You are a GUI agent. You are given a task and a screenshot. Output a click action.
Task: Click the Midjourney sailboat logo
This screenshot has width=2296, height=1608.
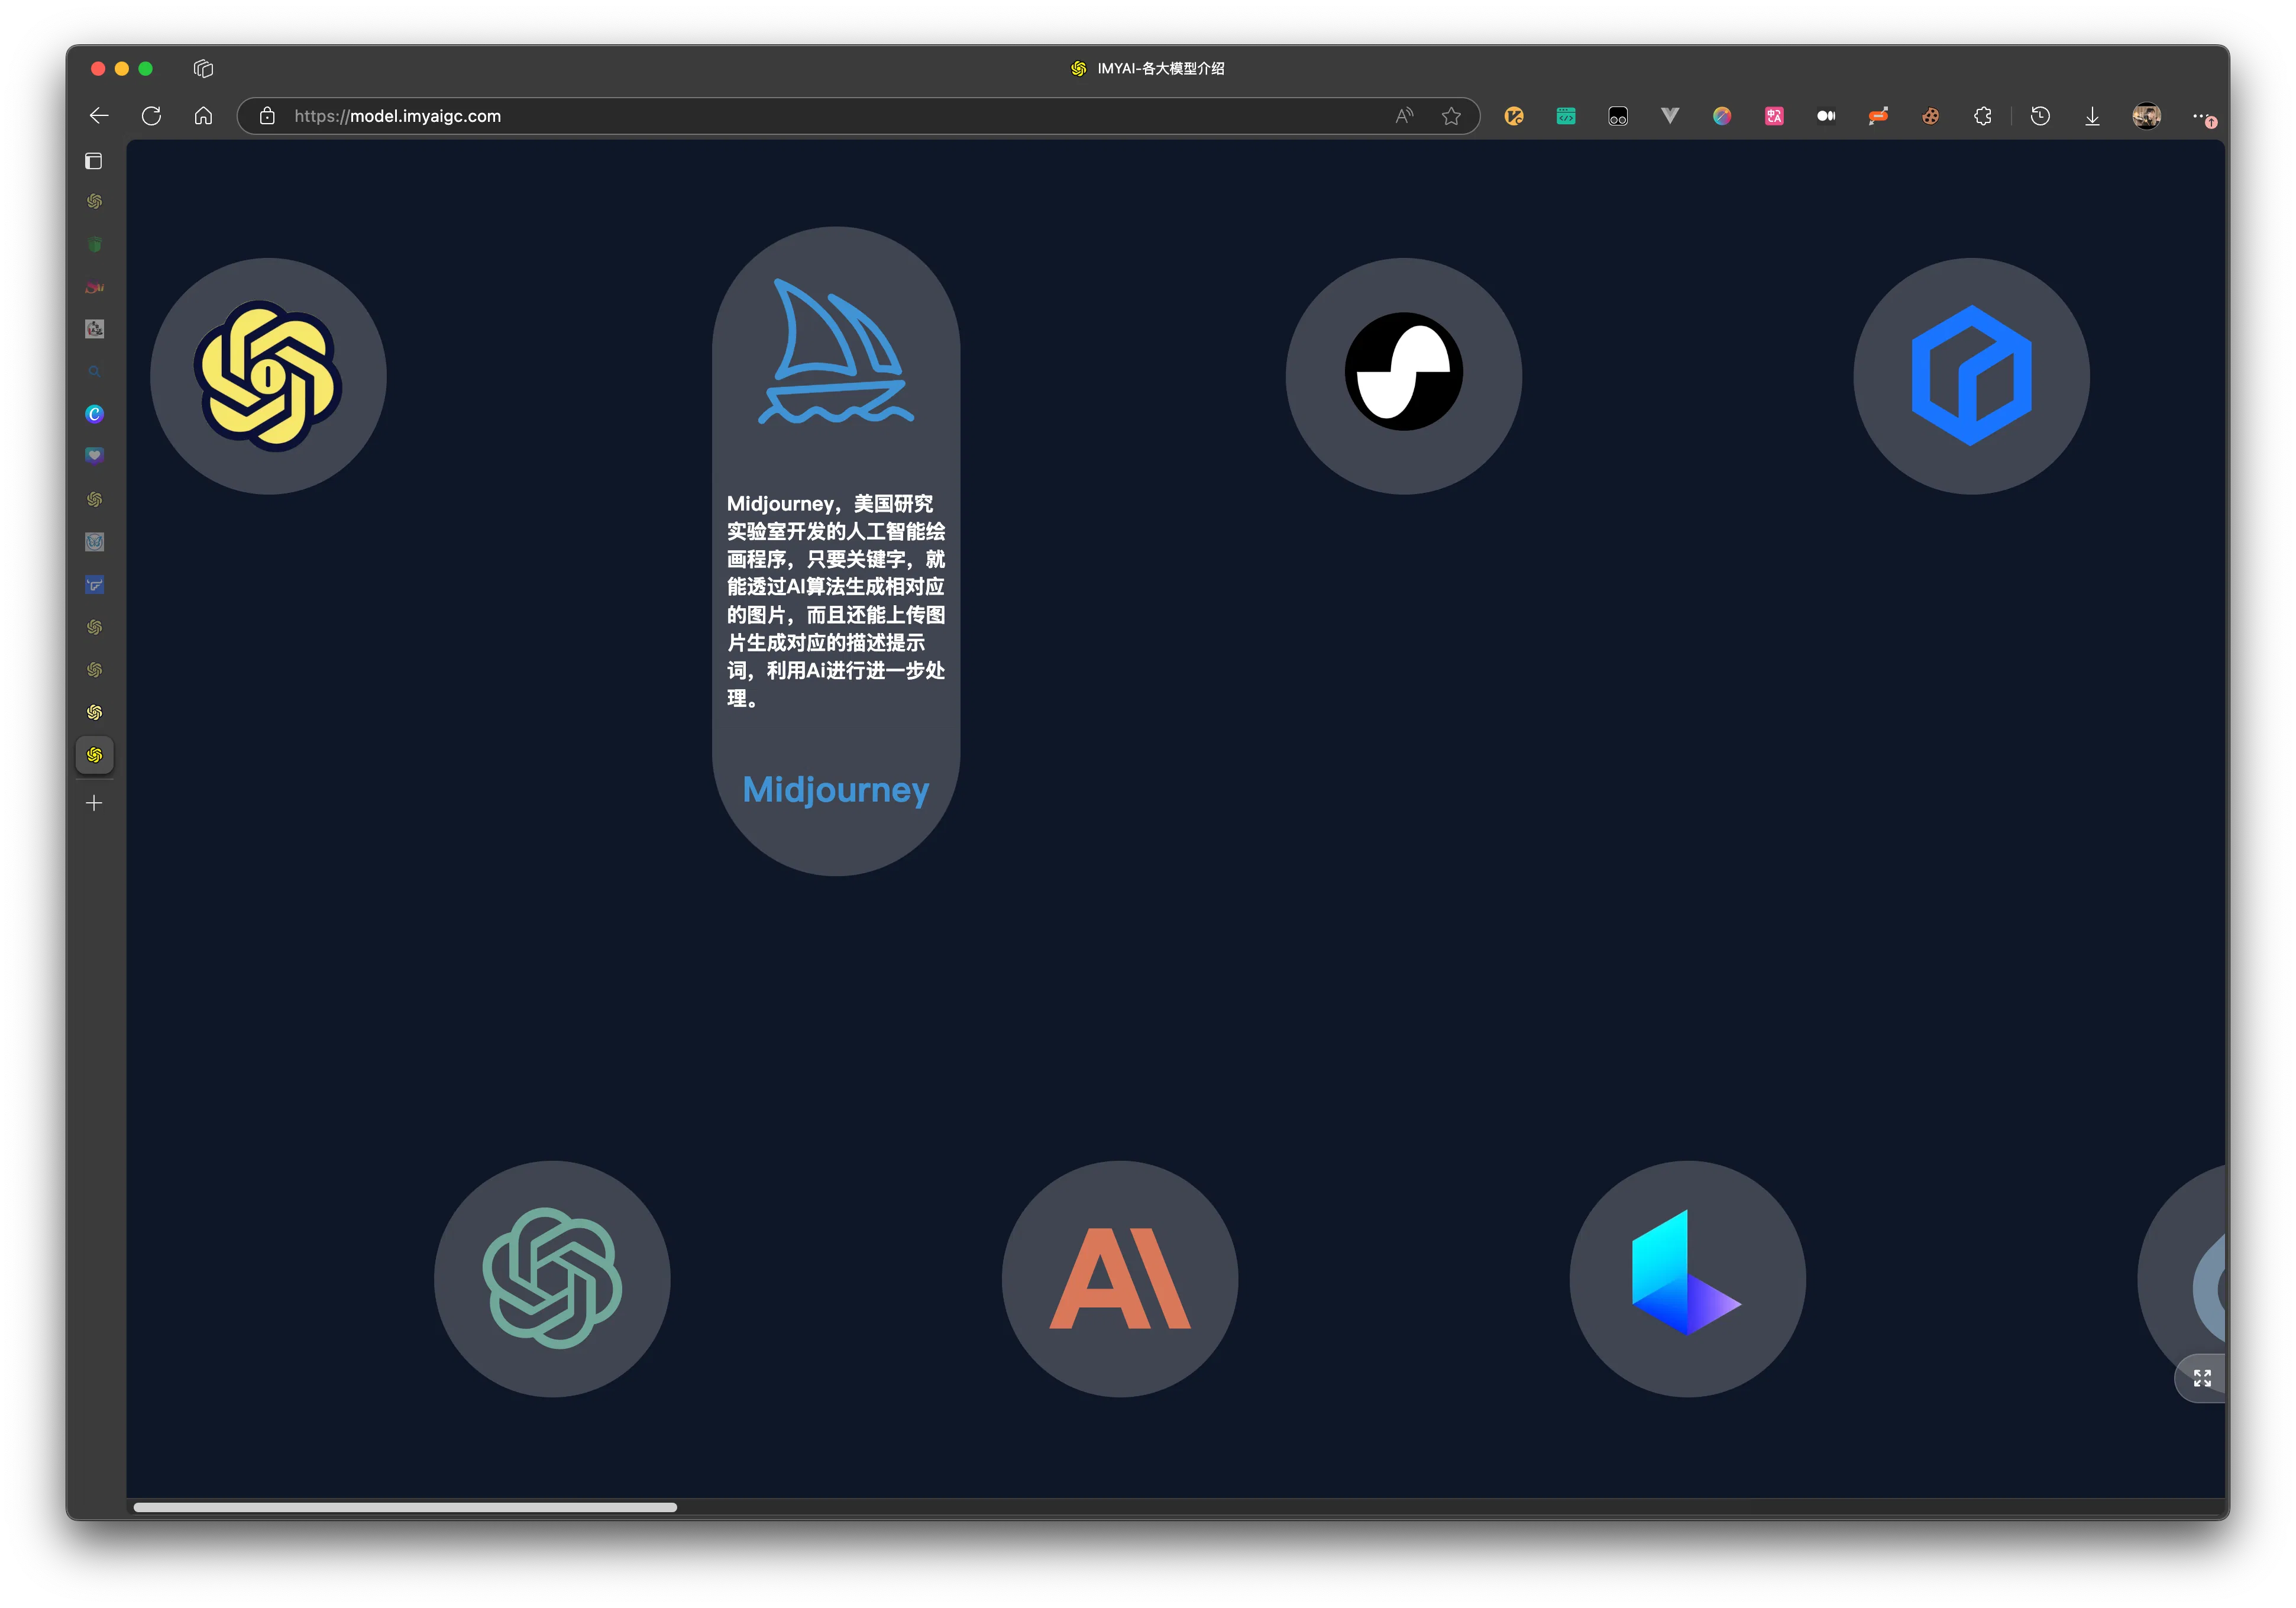coord(836,351)
